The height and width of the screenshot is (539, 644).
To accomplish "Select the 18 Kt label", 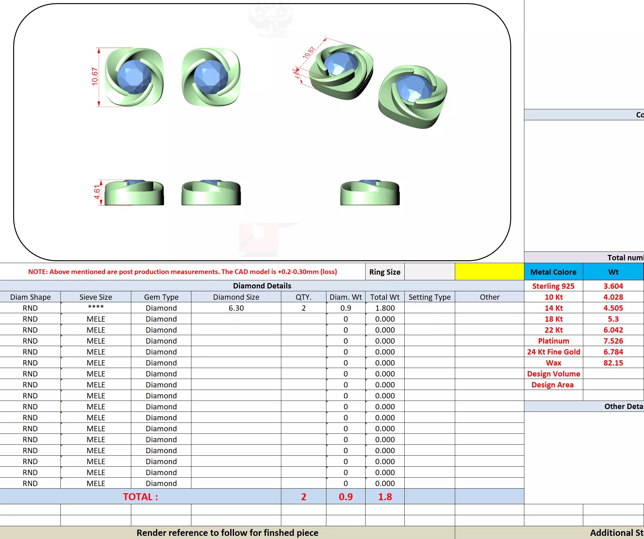I will point(553,319).
